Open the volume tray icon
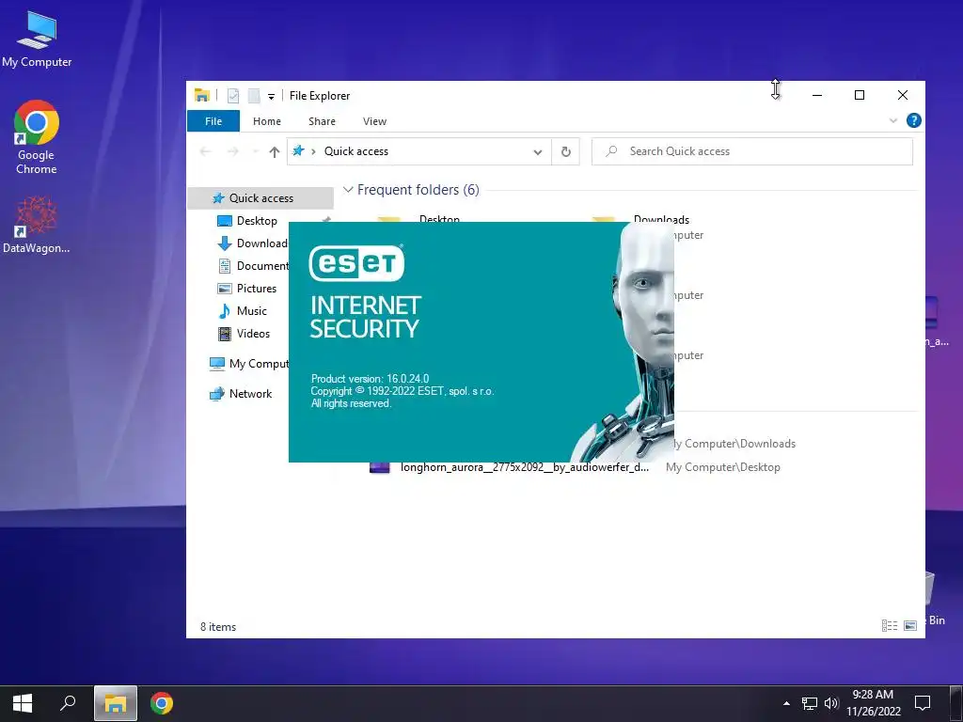 831,703
